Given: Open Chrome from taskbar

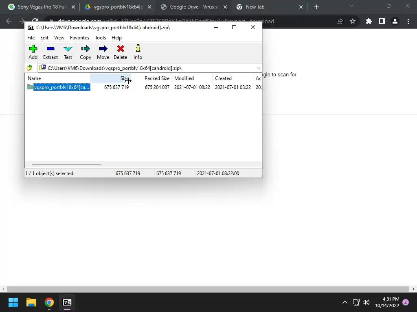Looking at the screenshot, I should click(x=49, y=302).
